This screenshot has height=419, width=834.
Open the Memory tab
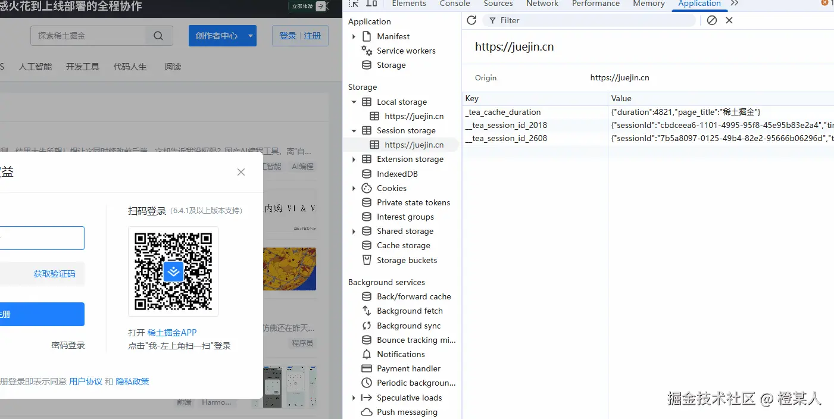point(649,4)
